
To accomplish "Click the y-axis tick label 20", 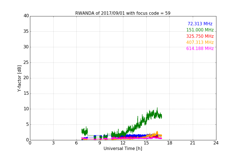I will click(x=26, y=78).
